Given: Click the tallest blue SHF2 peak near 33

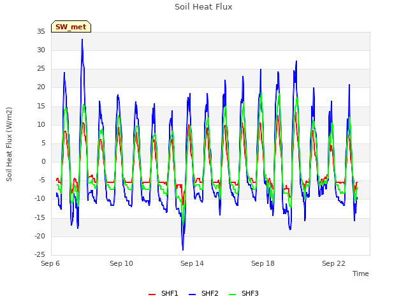Looking at the screenshot, I should point(82,40).
